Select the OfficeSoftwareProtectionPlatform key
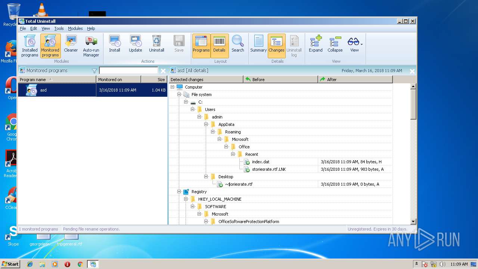The width and height of the screenshot is (478, 269). click(249, 222)
